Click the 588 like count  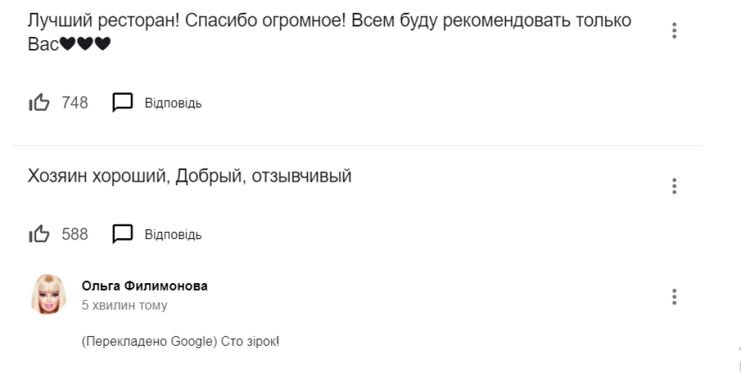click(x=75, y=235)
